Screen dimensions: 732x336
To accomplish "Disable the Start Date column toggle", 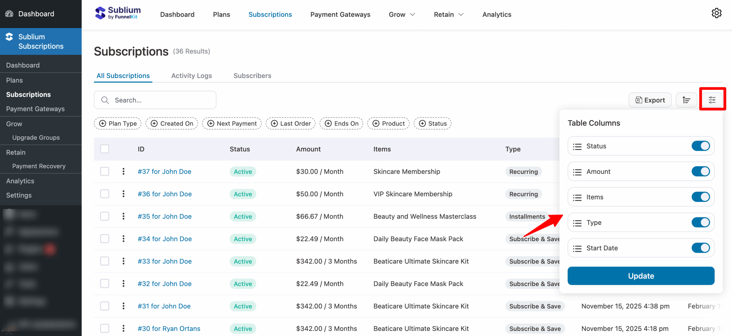I will tap(701, 248).
